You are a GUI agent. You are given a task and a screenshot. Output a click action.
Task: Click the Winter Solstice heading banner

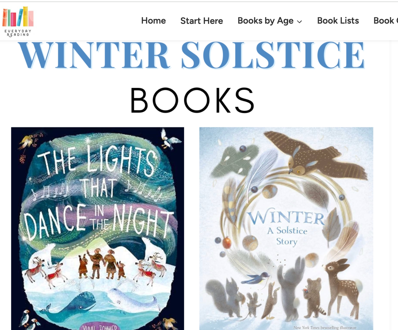(192, 55)
